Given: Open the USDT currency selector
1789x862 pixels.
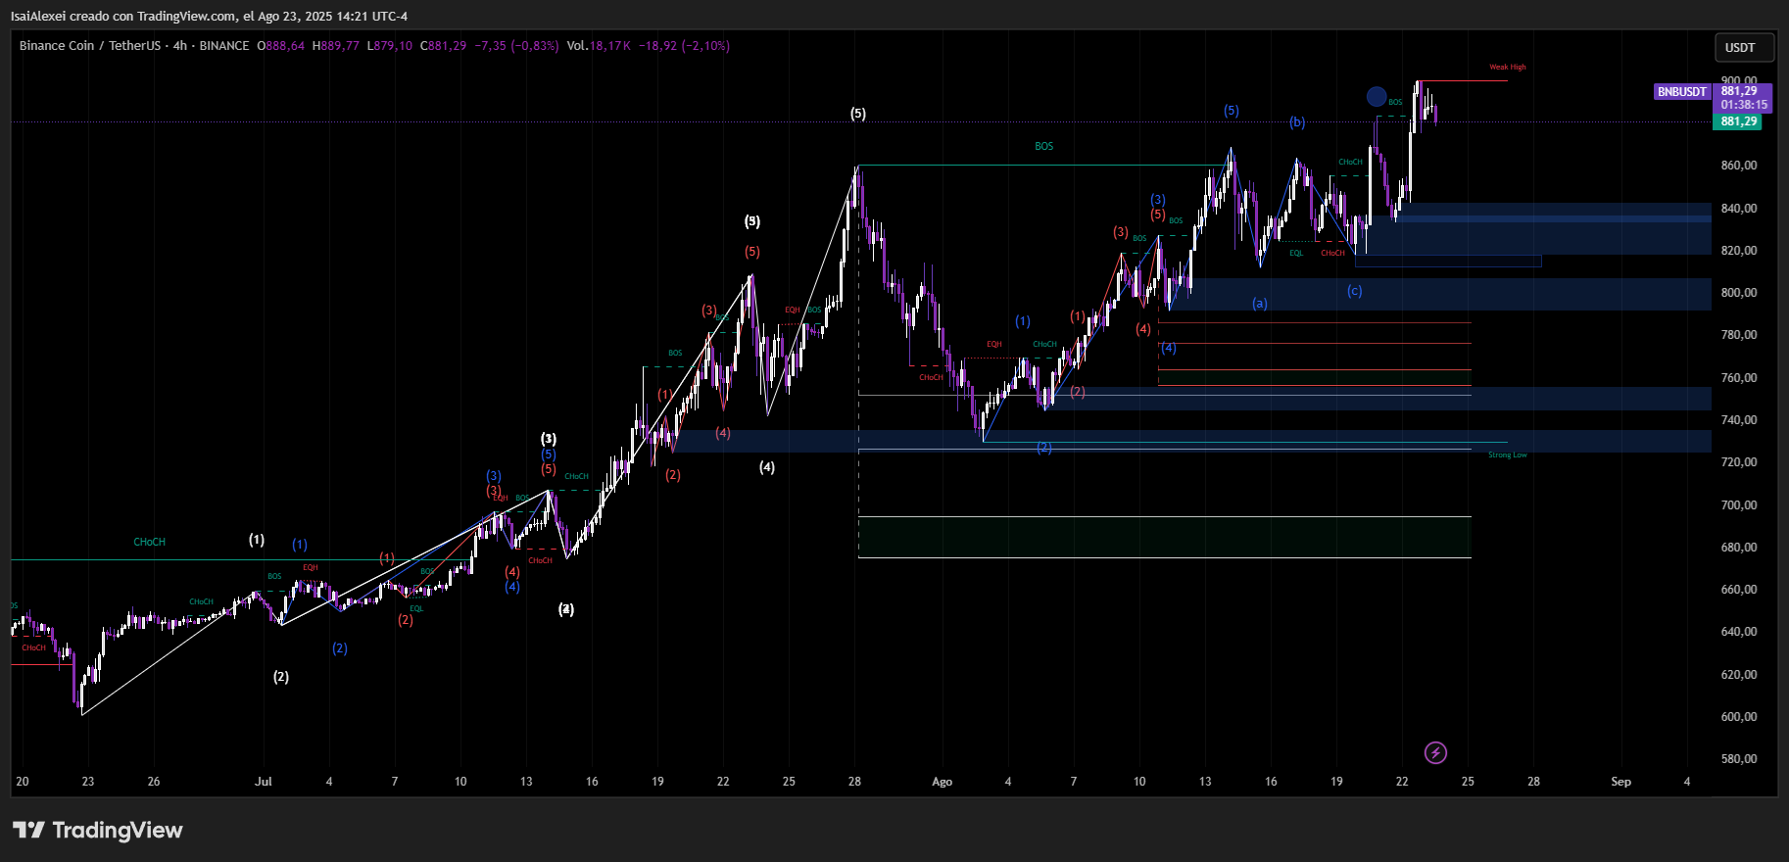Looking at the screenshot, I should pos(1740,47).
